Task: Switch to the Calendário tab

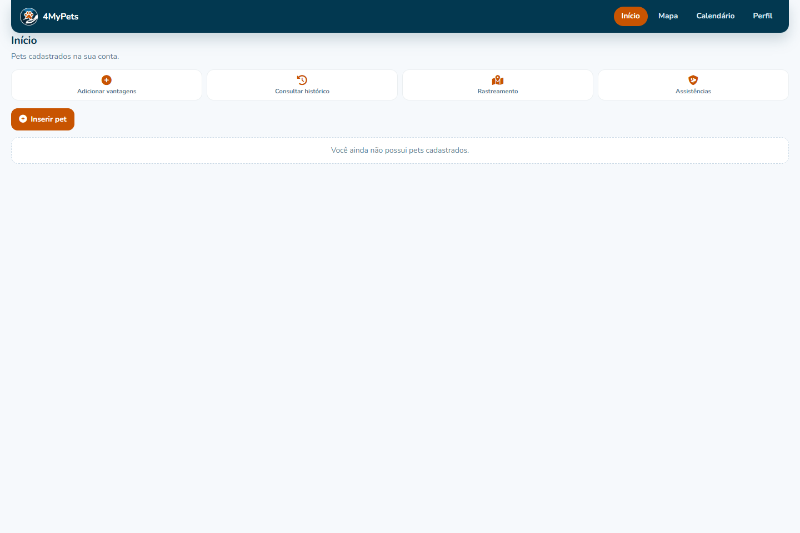Action: [x=716, y=16]
